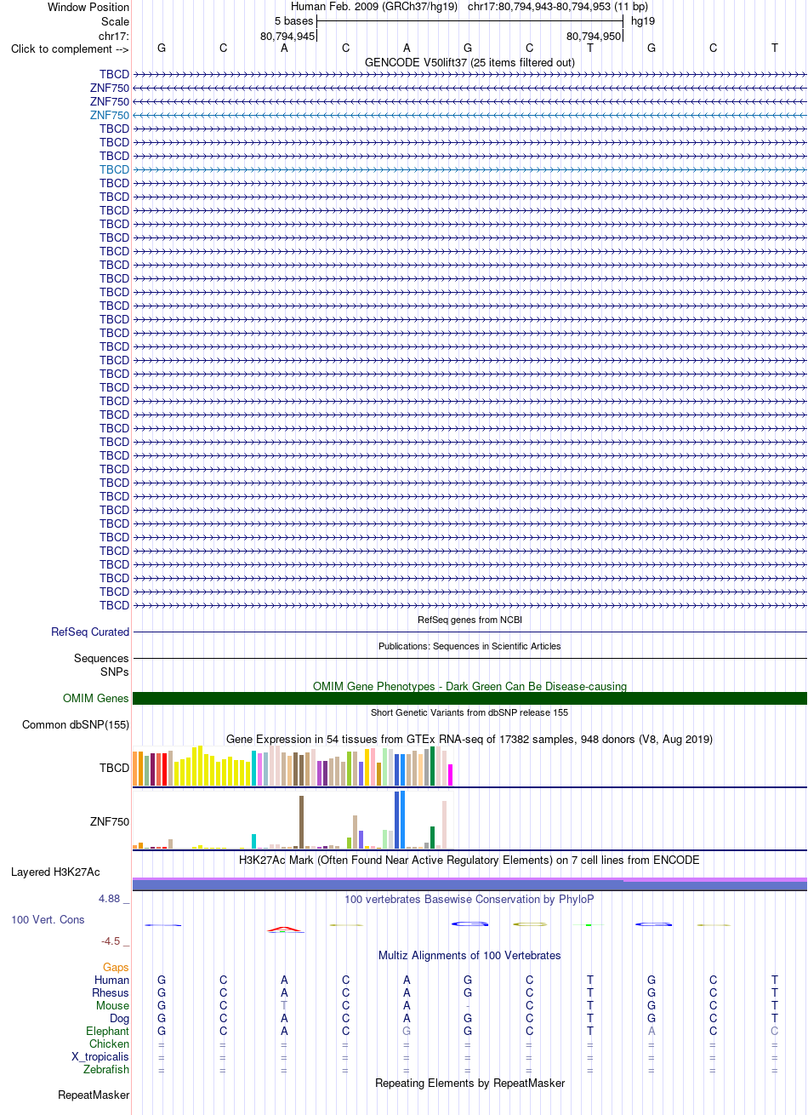Image resolution: width=808 pixels, height=1115 pixels.
Task: Select the 'Rhesus' alignment row label
Action: [111, 993]
